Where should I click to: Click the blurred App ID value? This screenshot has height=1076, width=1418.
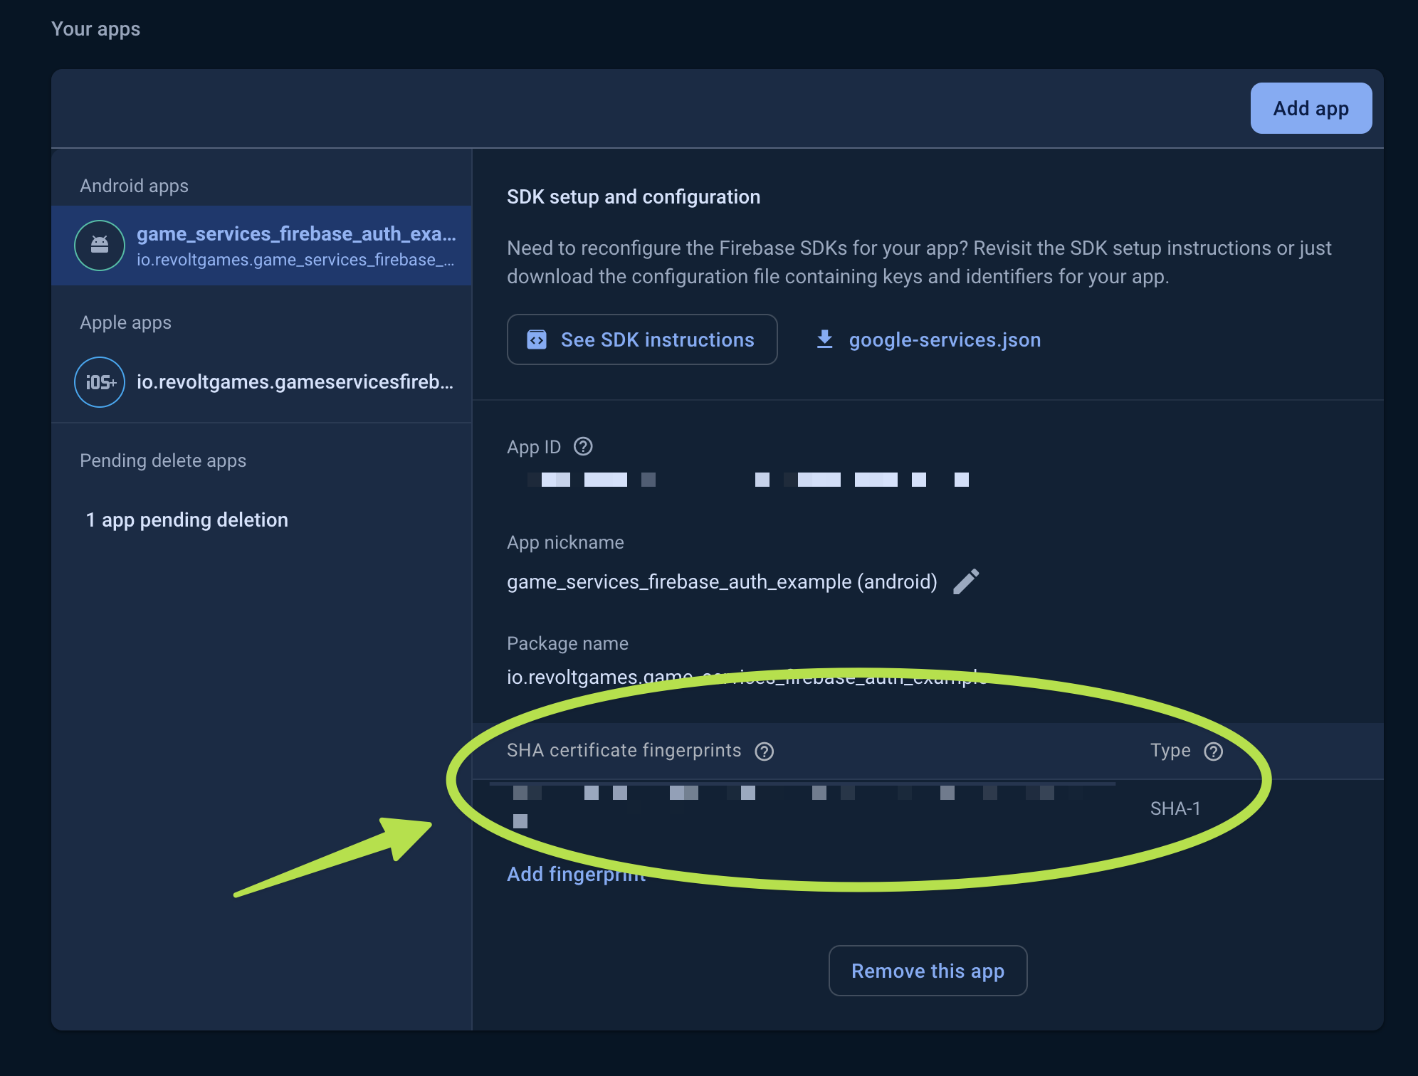747,480
